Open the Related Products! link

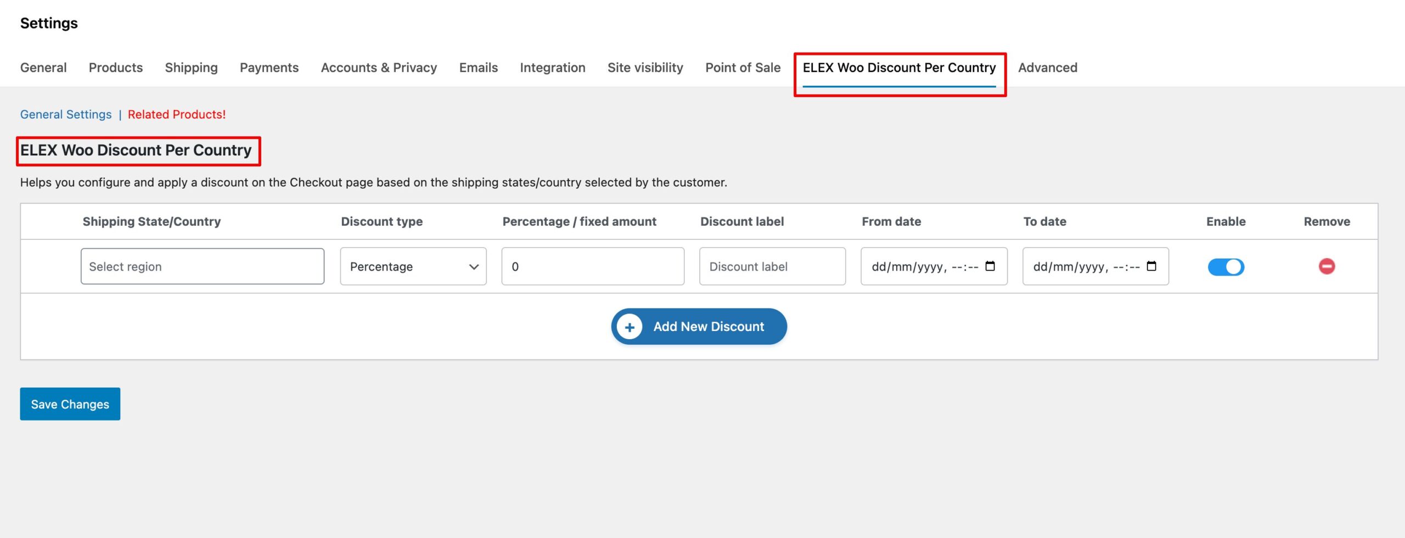pyautogui.click(x=177, y=114)
